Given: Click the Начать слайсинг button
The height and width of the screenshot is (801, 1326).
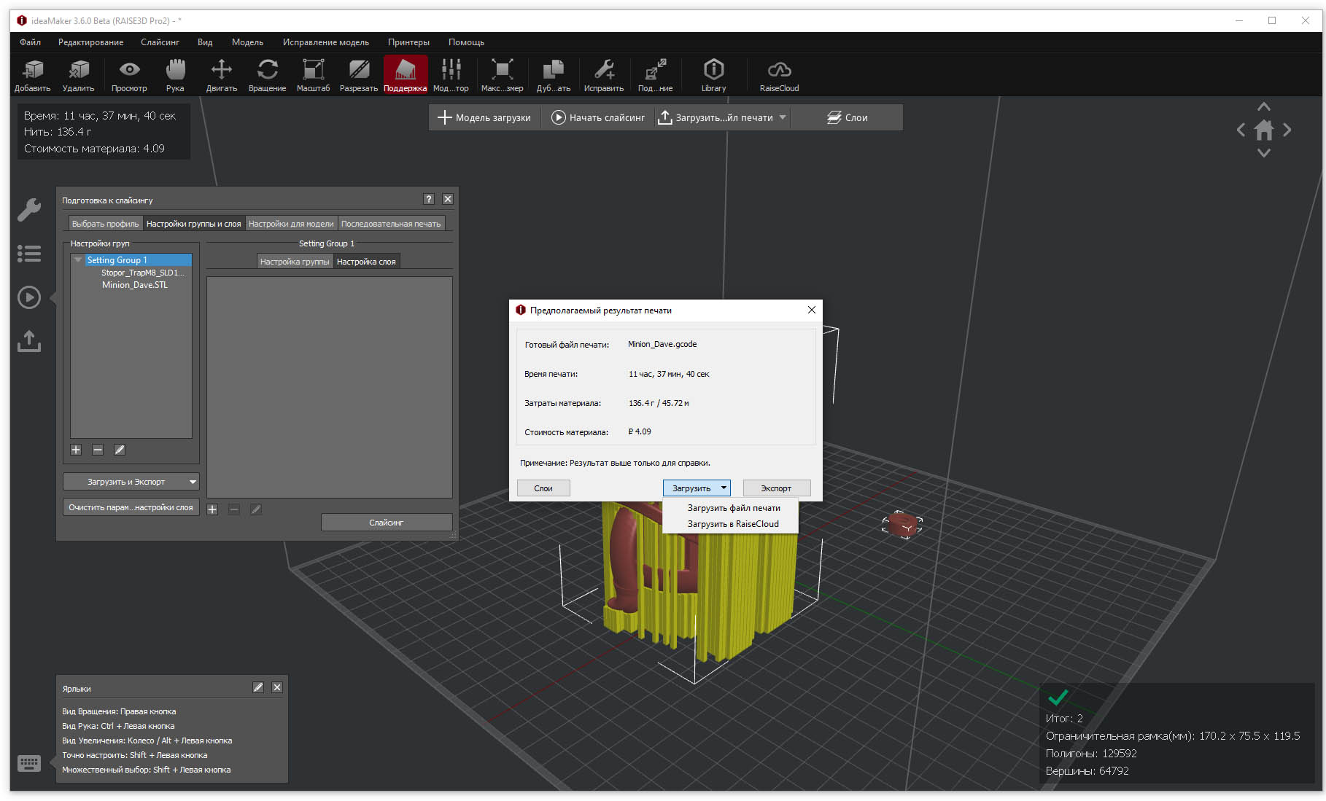Looking at the screenshot, I should 598,117.
